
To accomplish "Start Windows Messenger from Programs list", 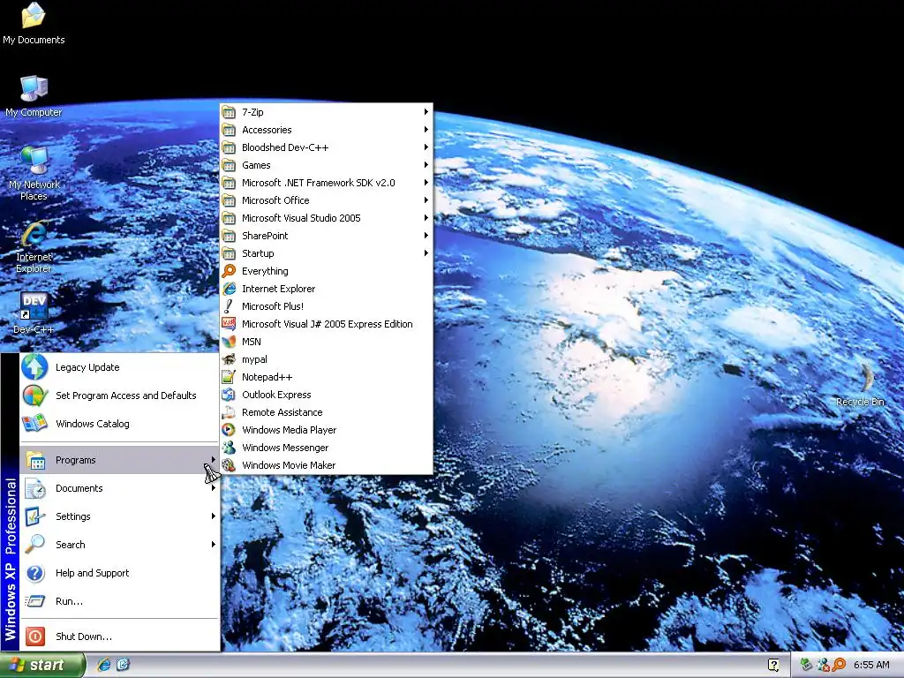I will pyautogui.click(x=327, y=448).
